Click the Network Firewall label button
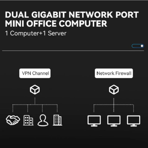Viewport: 148px width, 148px height. [x=114, y=73]
